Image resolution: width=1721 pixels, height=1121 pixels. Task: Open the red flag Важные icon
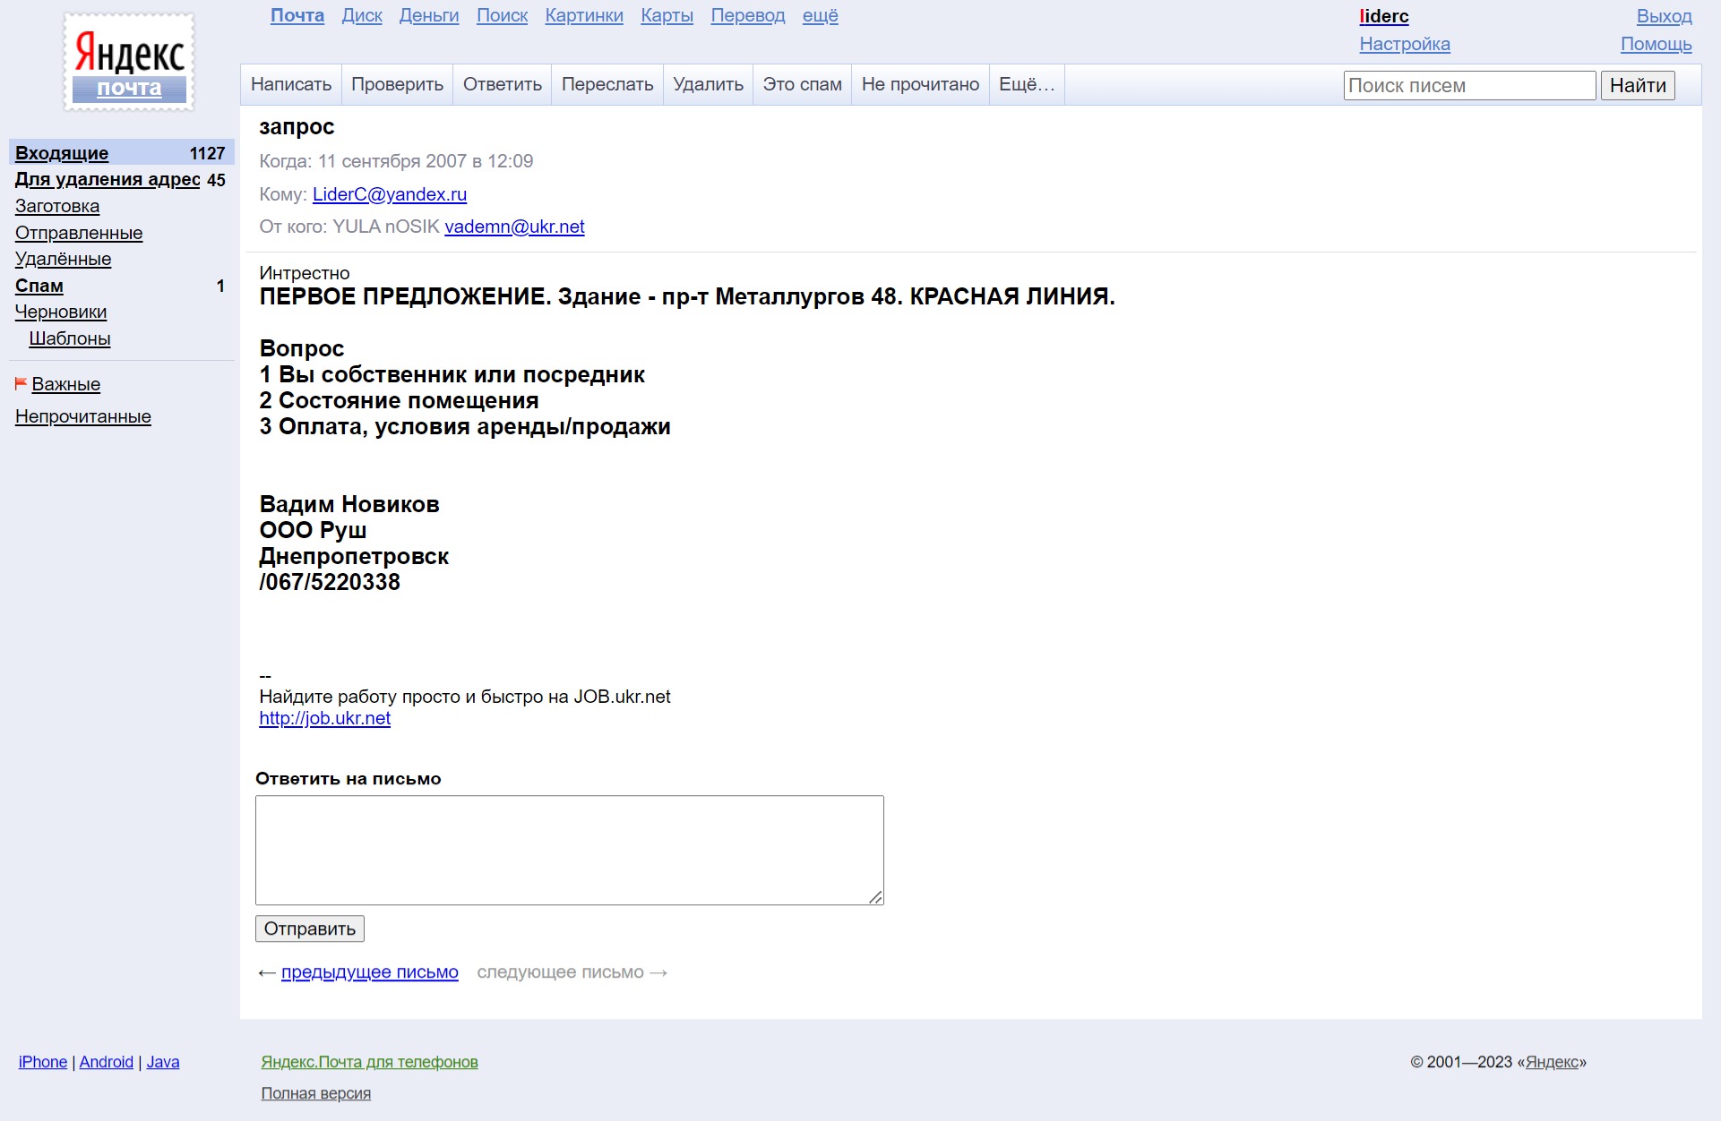tap(21, 383)
